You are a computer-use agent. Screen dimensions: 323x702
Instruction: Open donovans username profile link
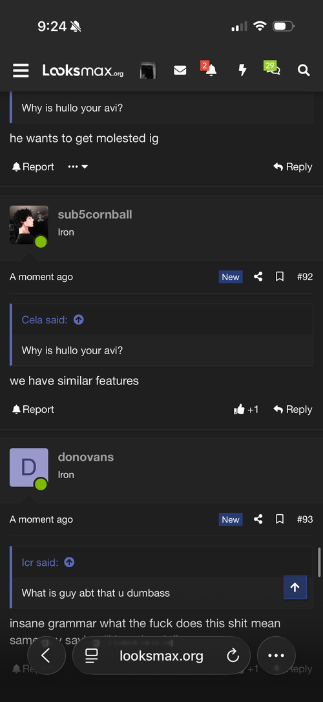pos(85,457)
